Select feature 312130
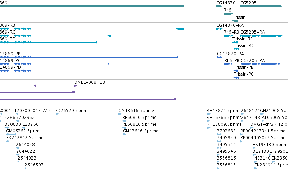Viewport: 288px width, 170px height. click(x=254, y=155)
